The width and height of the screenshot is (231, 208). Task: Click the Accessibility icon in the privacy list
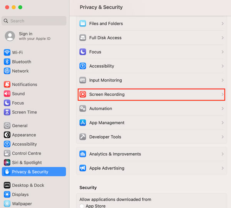click(83, 66)
